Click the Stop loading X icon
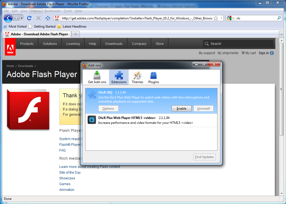Image resolution: width=286 pixels, height=204 pixels. pyautogui.click(x=39, y=18)
